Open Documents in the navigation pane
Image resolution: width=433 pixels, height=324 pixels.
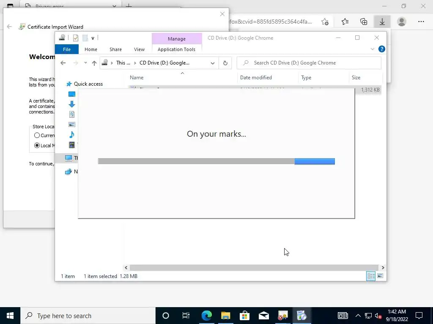click(x=72, y=114)
